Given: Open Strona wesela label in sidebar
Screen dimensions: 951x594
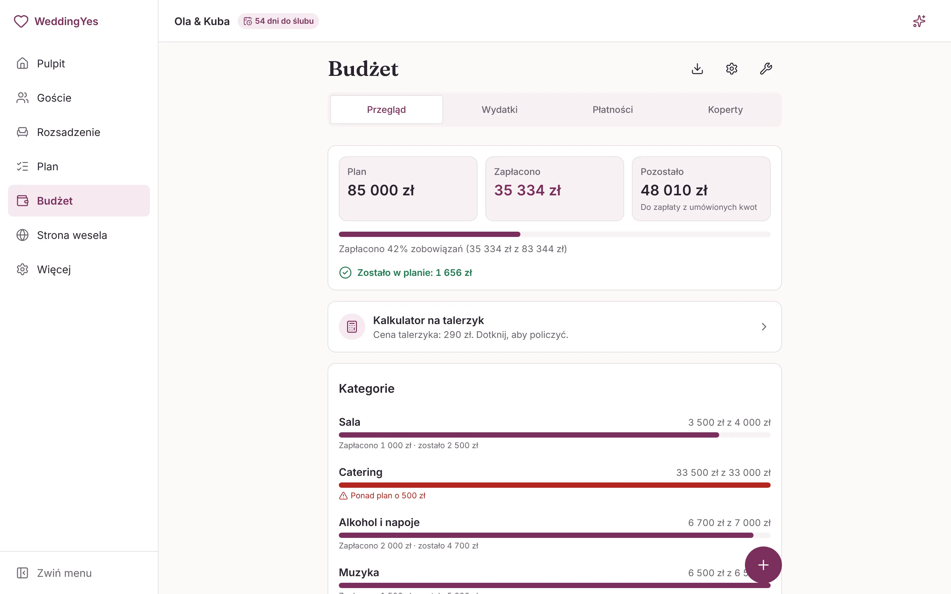Looking at the screenshot, I should (x=72, y=235).
